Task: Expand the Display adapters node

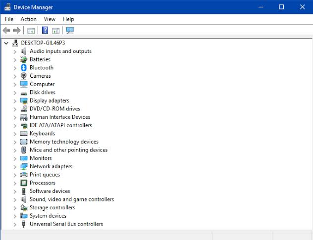Action: pyautogui.click(x=15, y=101)
